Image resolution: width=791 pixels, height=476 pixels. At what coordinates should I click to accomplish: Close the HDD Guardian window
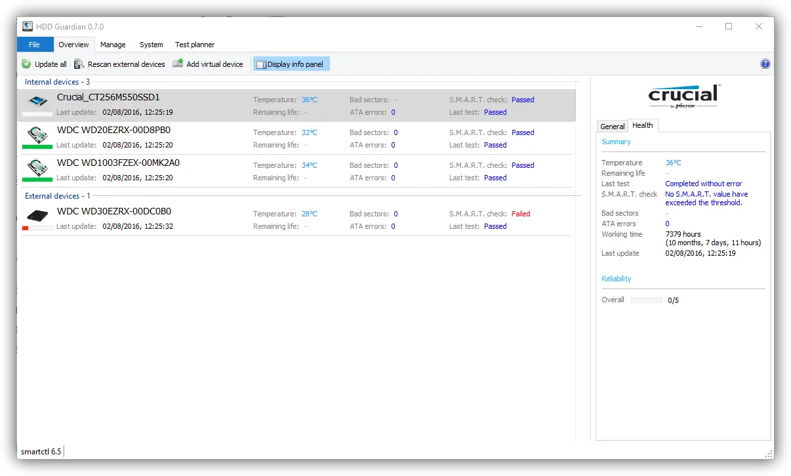759,27
